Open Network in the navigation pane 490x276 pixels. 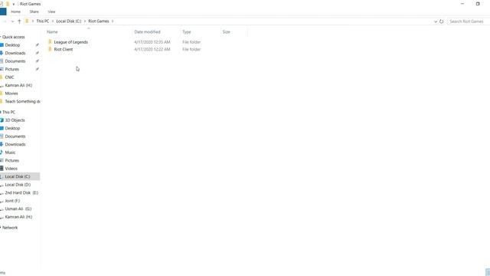[x=10, y=228]
